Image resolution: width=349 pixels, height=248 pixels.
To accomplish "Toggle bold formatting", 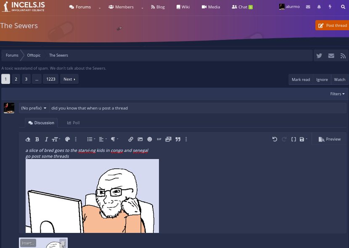I will coord(37,139).
